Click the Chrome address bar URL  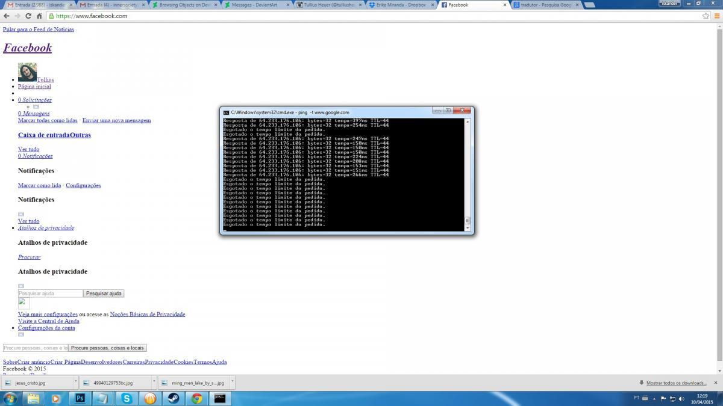click(92, 16)
